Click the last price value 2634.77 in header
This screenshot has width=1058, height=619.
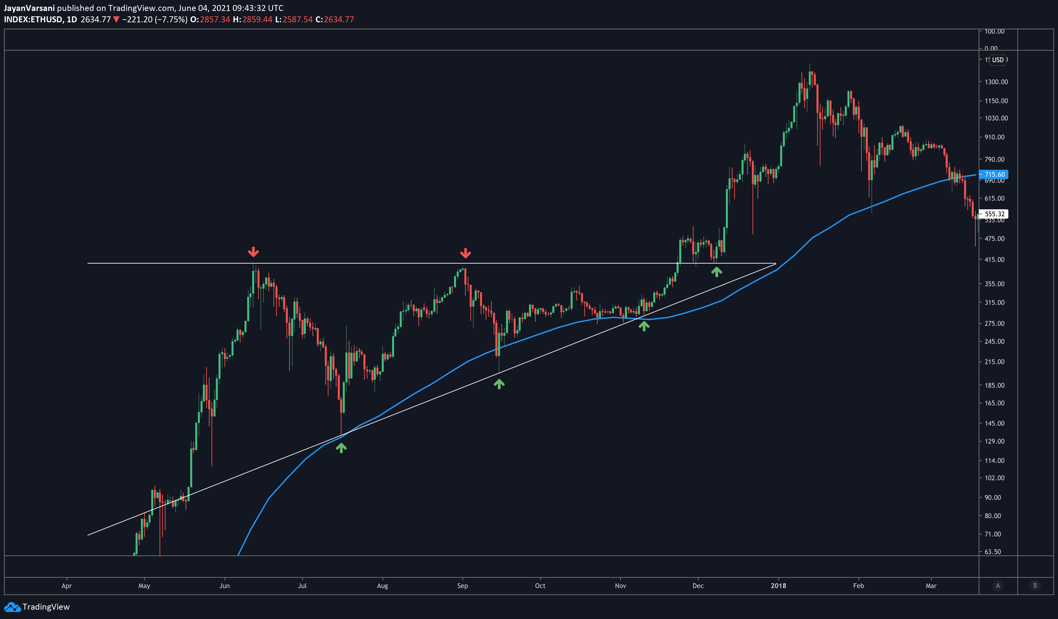click(x=96, y=19)
